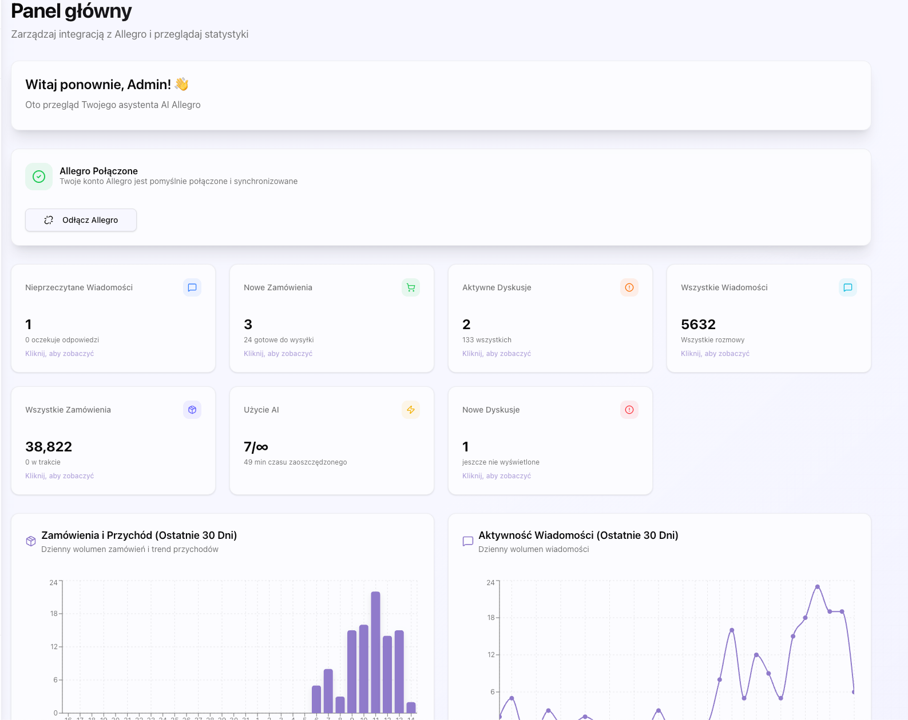Viewport: 908px width, 720px height.
Task: Click the package icon in Wszystkie Zamówienia card
Action: click(192, 410)
